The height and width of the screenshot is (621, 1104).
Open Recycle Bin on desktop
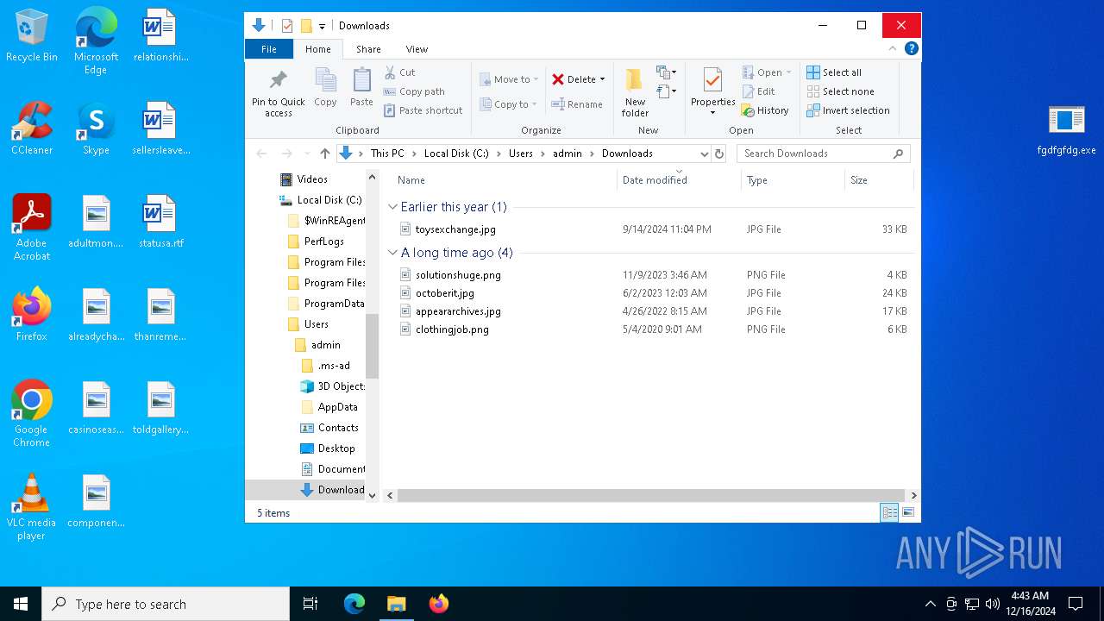(32, 35)
